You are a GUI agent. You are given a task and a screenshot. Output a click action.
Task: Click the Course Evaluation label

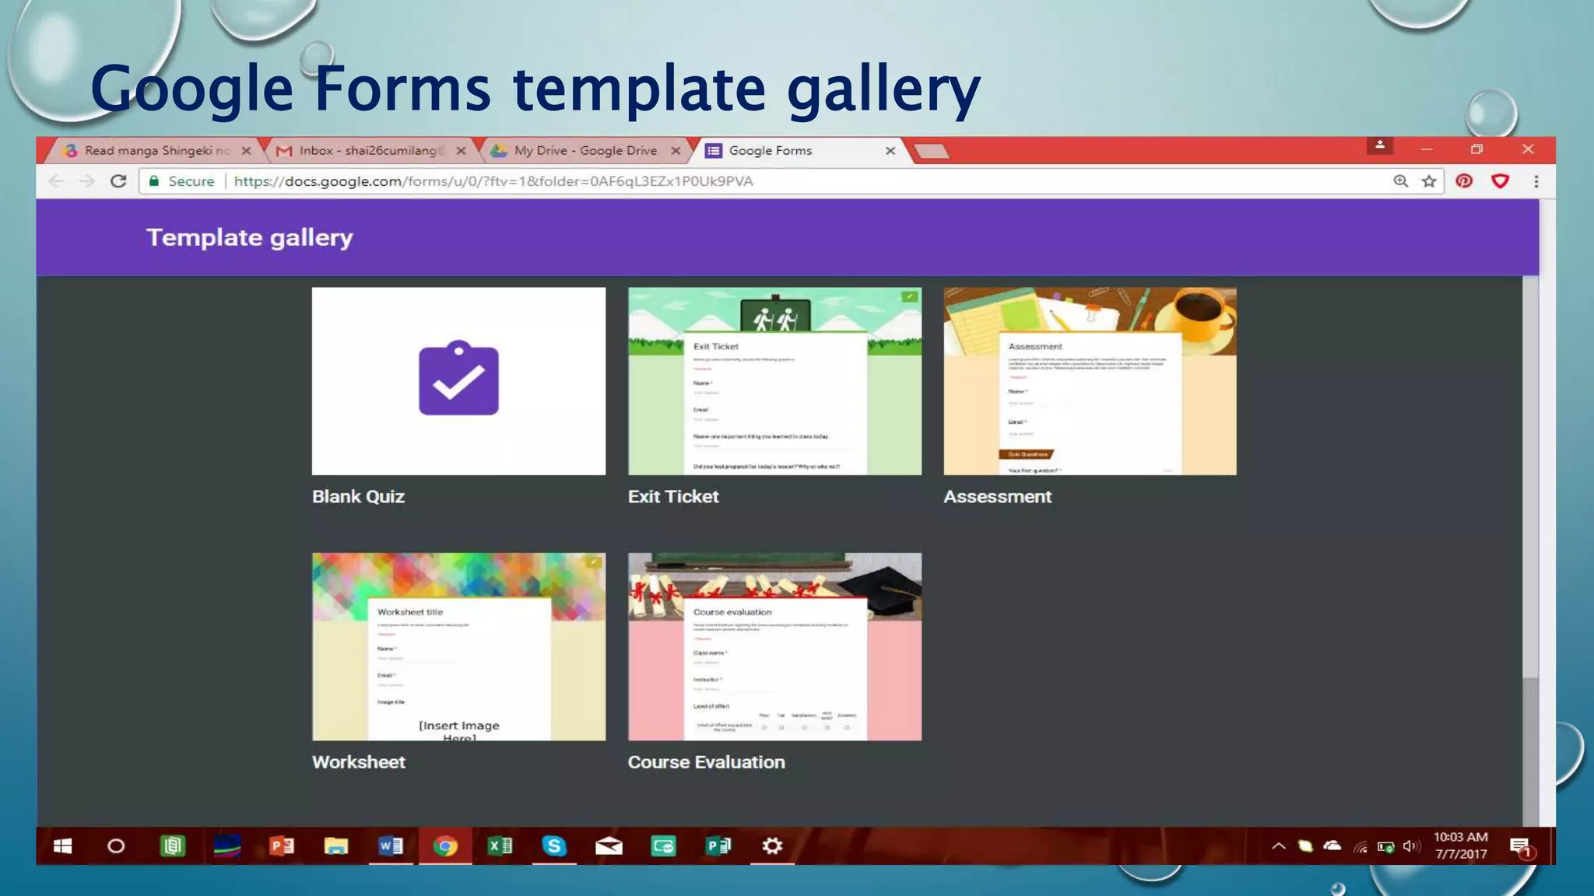point(706,762)
